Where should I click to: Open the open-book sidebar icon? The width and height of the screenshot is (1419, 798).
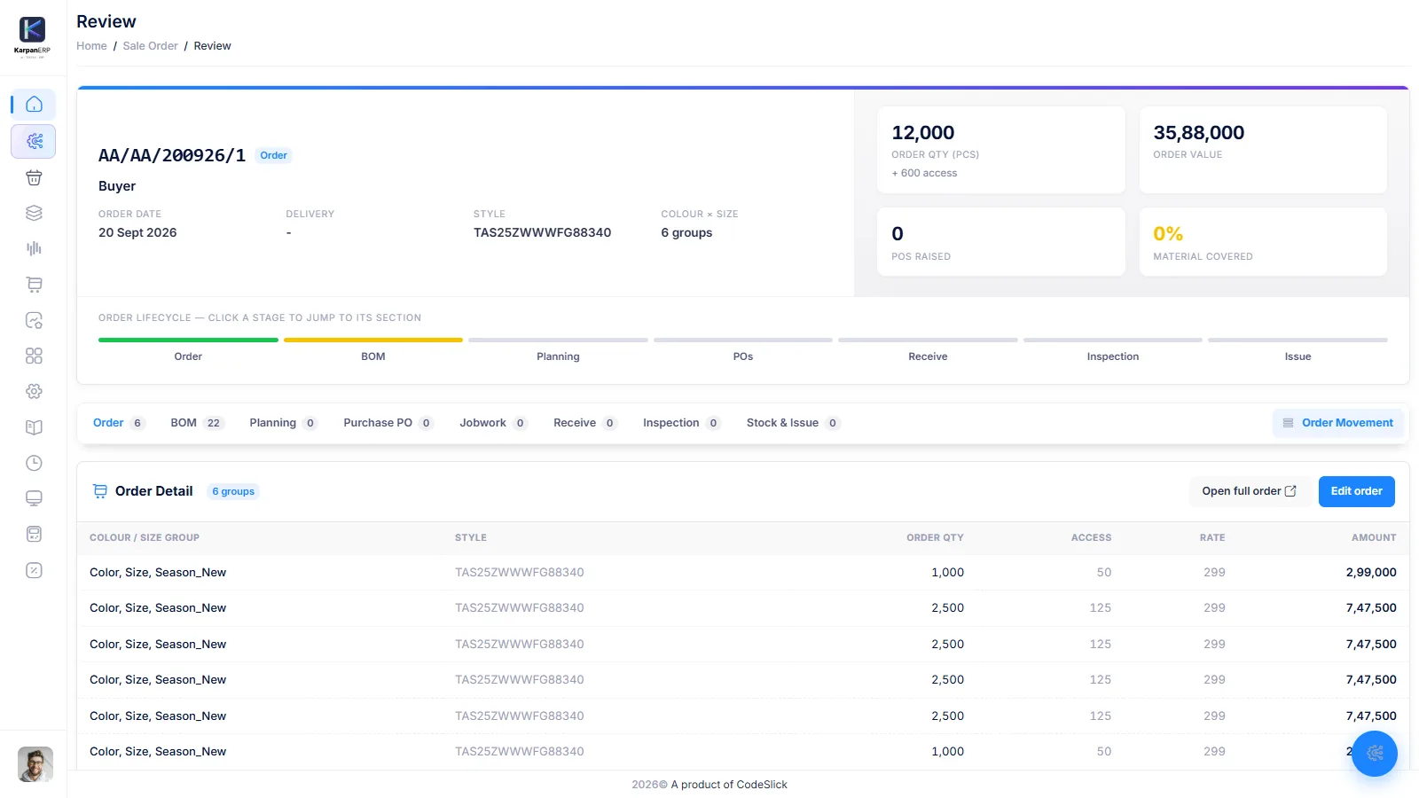tap(34, 427)
